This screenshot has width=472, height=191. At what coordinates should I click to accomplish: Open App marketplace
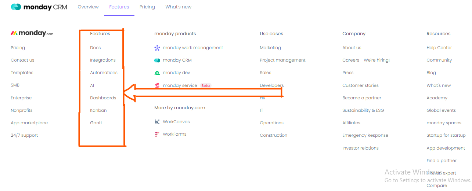[29, 123]
